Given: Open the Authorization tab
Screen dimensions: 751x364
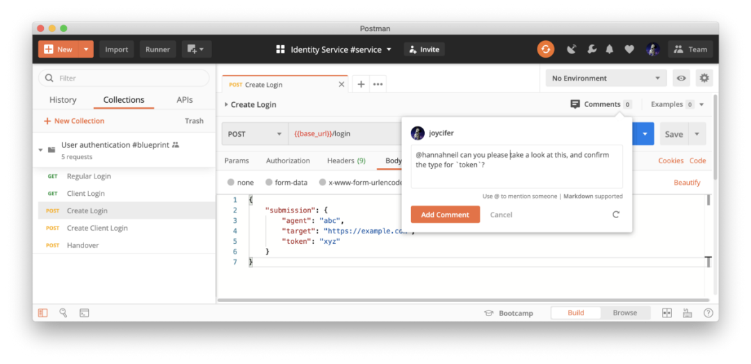Looking at the screenshot, I should tap(288, 160).
